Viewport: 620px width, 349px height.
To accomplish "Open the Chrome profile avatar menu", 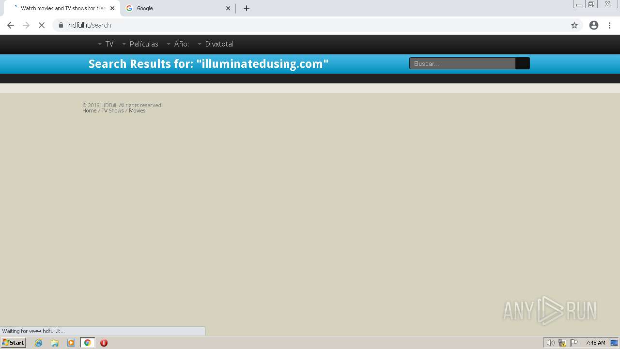I will tap(594, 25).
